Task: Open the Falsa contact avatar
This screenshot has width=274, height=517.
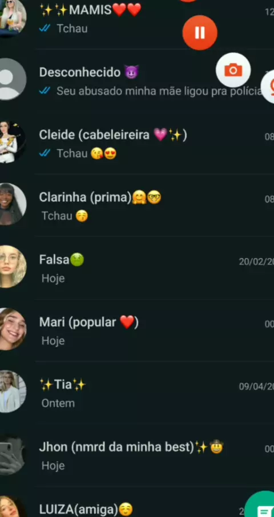Action: 11,266
